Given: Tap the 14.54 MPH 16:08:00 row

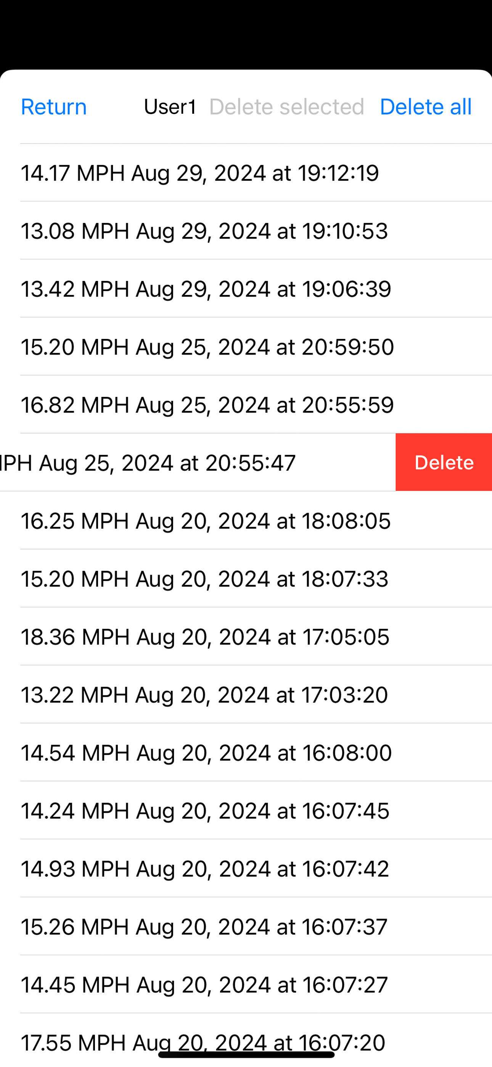Looking at the screenshot, I should point(206,753).
